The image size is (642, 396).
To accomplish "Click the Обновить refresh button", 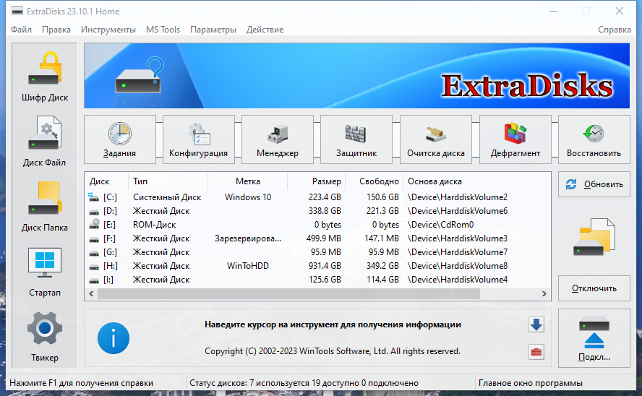I will (x=594, y=184).
